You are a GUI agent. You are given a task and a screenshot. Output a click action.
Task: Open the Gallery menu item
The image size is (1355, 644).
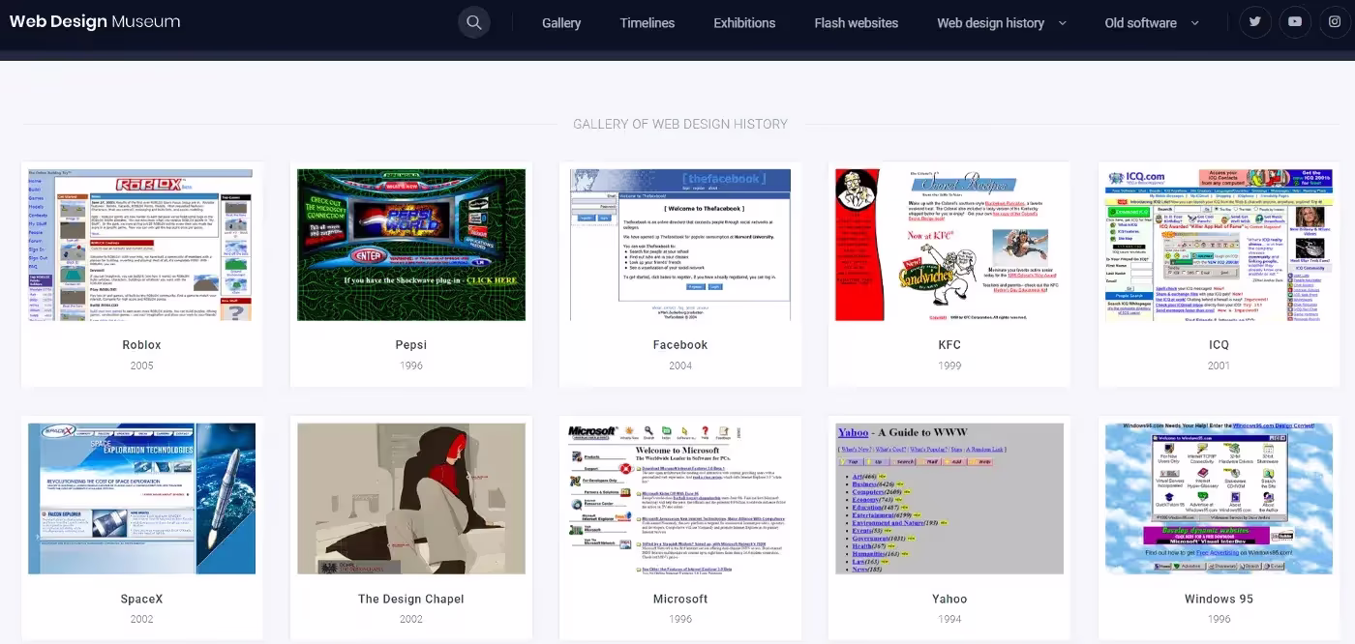click(561, 22)
